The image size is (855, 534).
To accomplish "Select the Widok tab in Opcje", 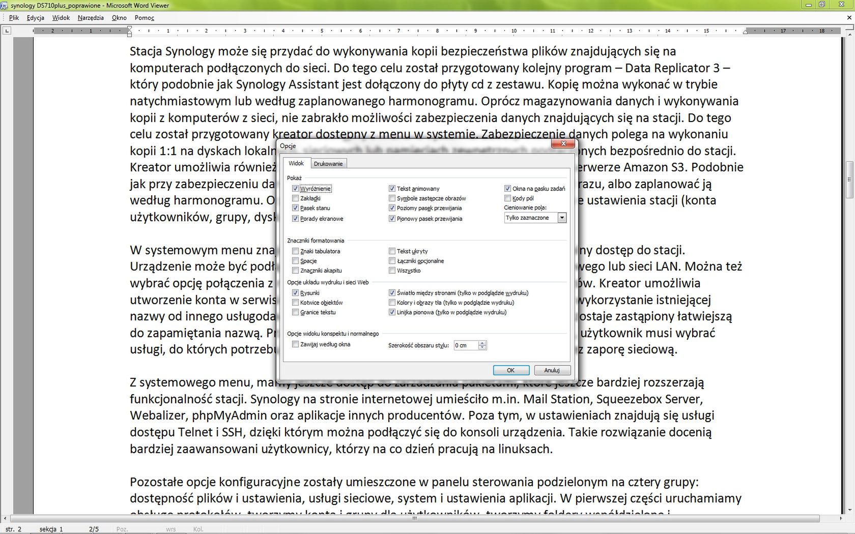I will tap(296, 163).
